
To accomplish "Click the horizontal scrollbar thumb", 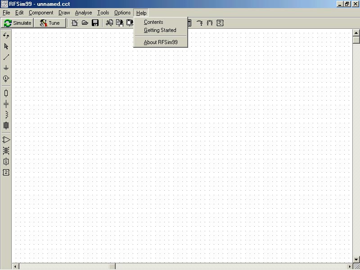I will (112, 266).
